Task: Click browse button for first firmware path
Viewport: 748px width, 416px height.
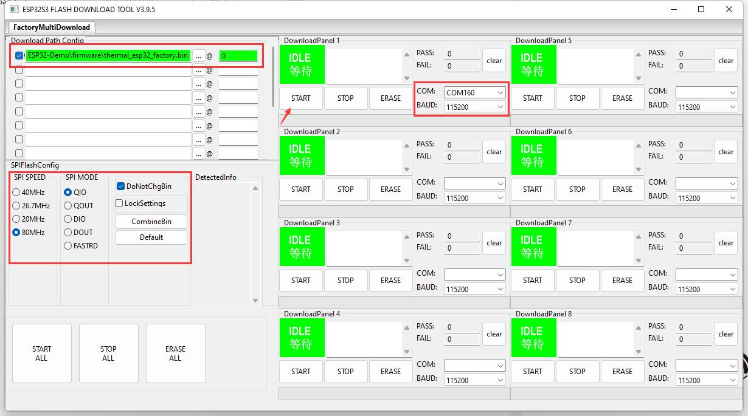Action: [198, 56]
